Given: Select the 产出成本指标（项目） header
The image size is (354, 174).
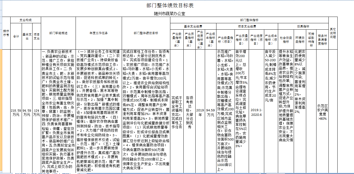Looking at the screenshot, I should coord(271,39).
